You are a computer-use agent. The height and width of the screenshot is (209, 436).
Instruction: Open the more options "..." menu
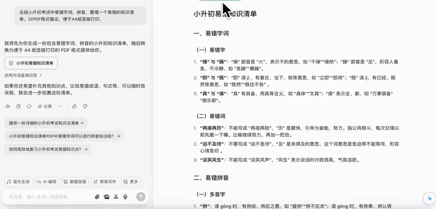(x=60, y=106)
